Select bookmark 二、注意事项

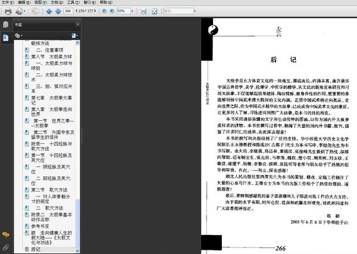(49, 50)
